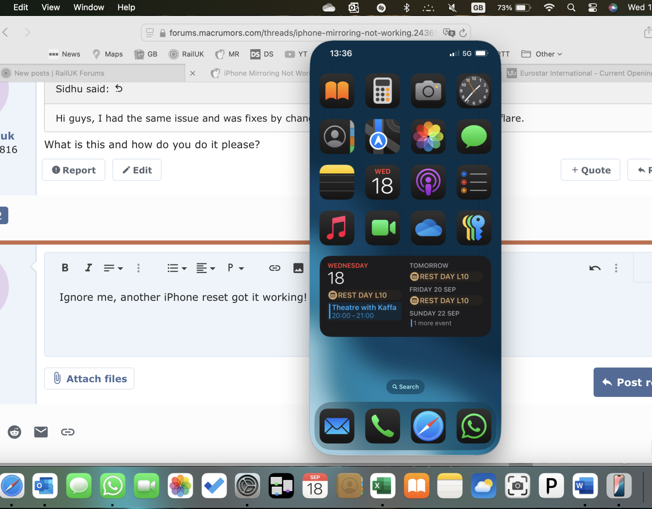Screen dimensions: 652x509
Task: Open the Books app on mirrored iPhone
Action: pos(337,91)
